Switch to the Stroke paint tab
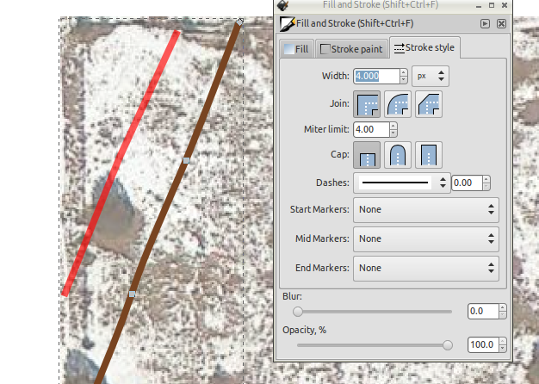The width and height of the screenshot is (539, 384). pos(351,49)
